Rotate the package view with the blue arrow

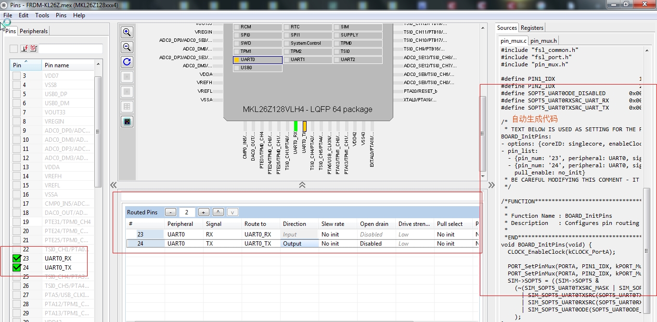[127, 62]
